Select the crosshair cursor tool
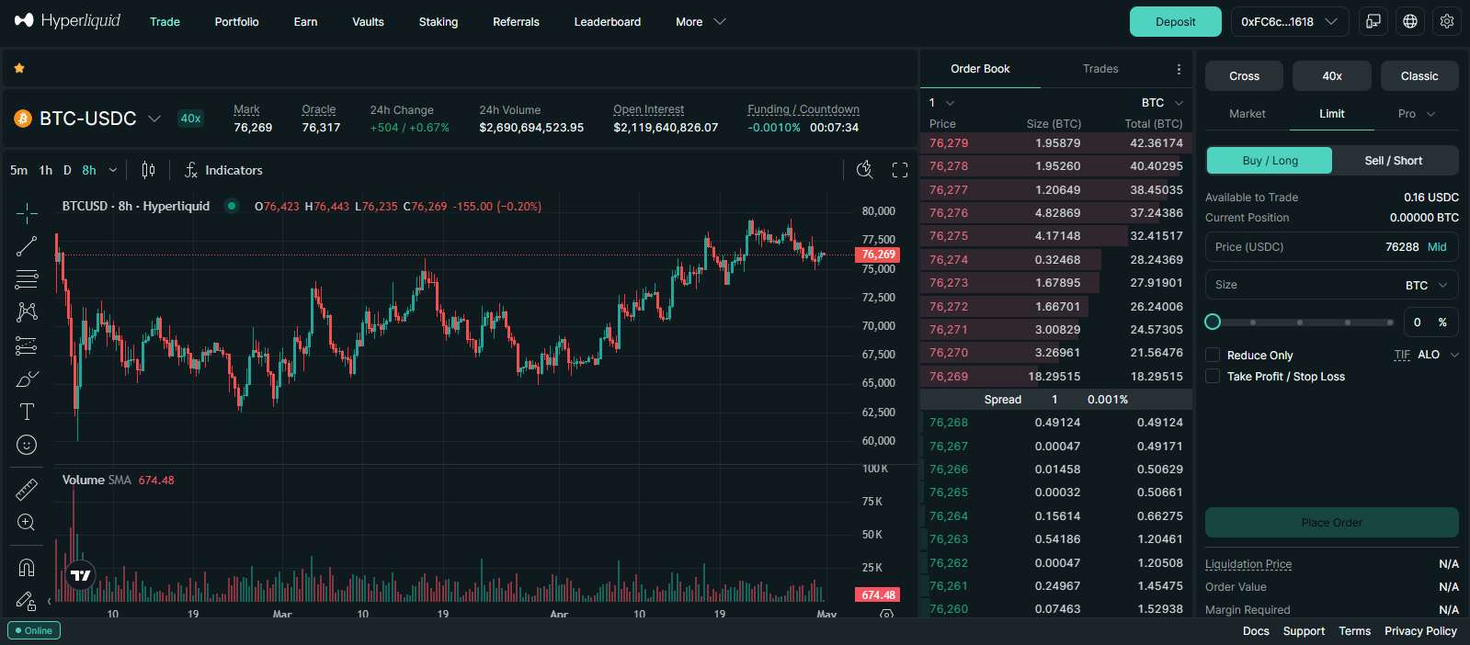 click(27, 213)
